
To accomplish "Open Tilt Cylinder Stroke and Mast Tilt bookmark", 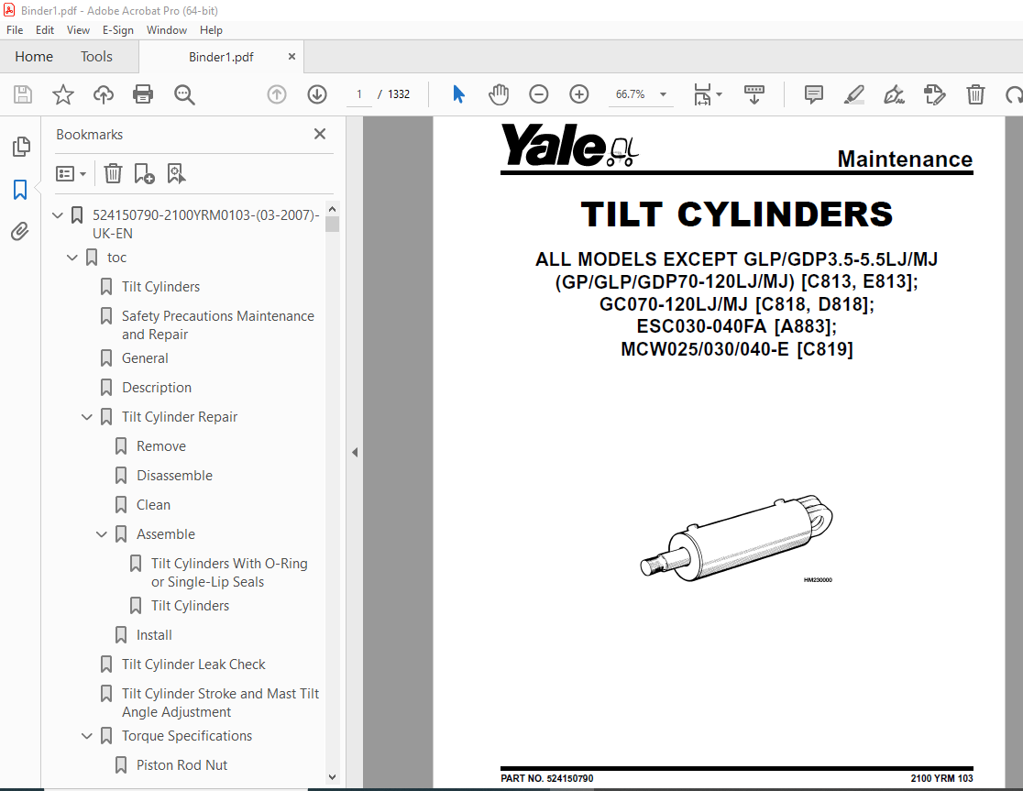I will (x=220, y=702).
